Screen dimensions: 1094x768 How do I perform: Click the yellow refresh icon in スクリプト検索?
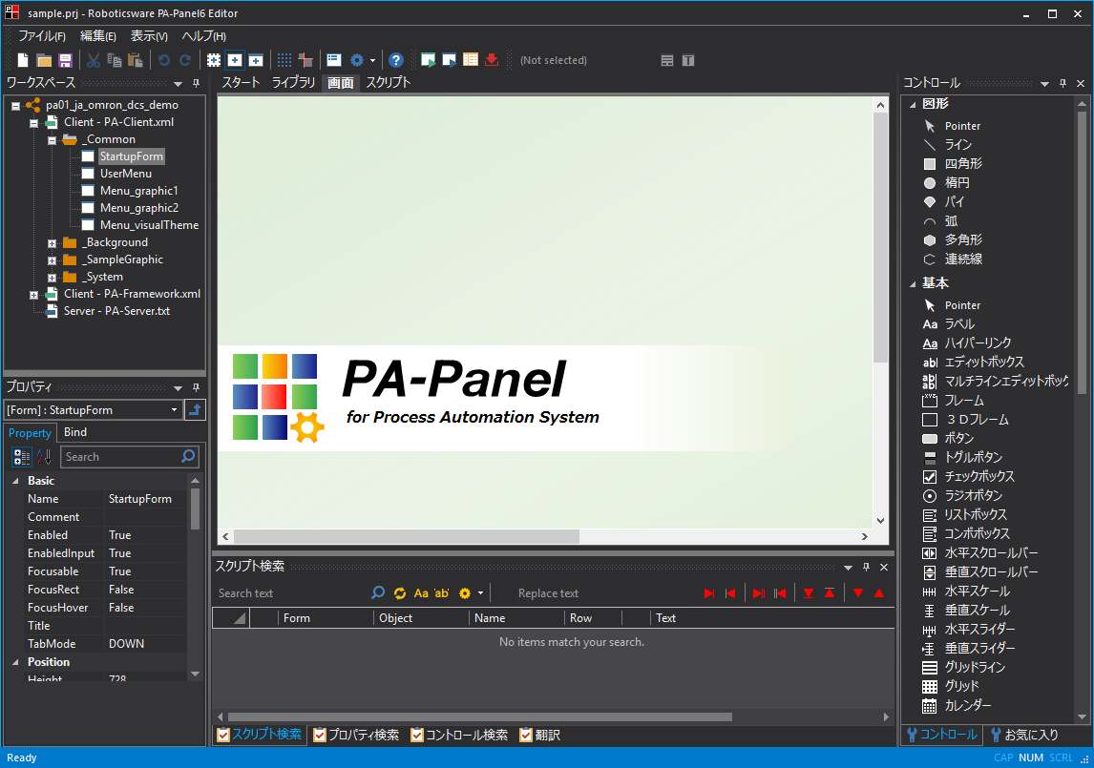(400, 592)
